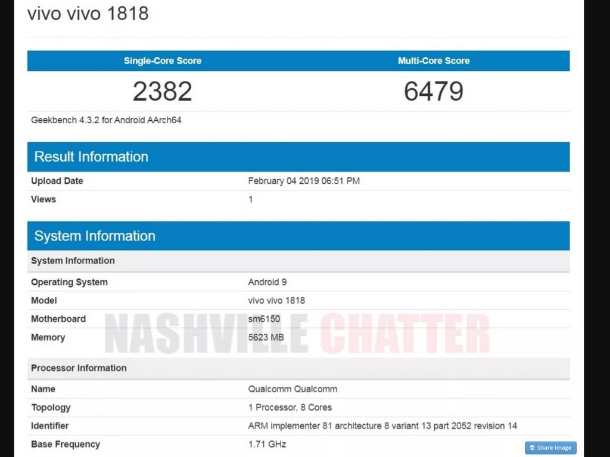Select the multi-core score value 6479

click(x=434, y=91)
